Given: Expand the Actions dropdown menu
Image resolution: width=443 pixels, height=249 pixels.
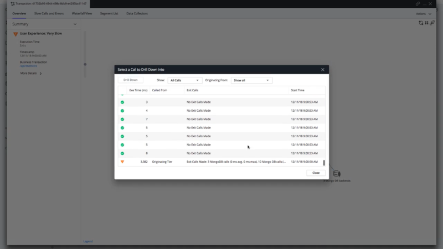Looking at the screenshot, I should pyautogui.click(x=423, y=13).
